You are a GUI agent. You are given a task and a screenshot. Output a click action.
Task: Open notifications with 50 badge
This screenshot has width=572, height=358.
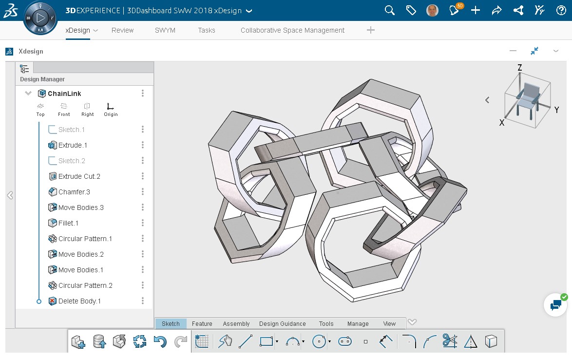455,9
